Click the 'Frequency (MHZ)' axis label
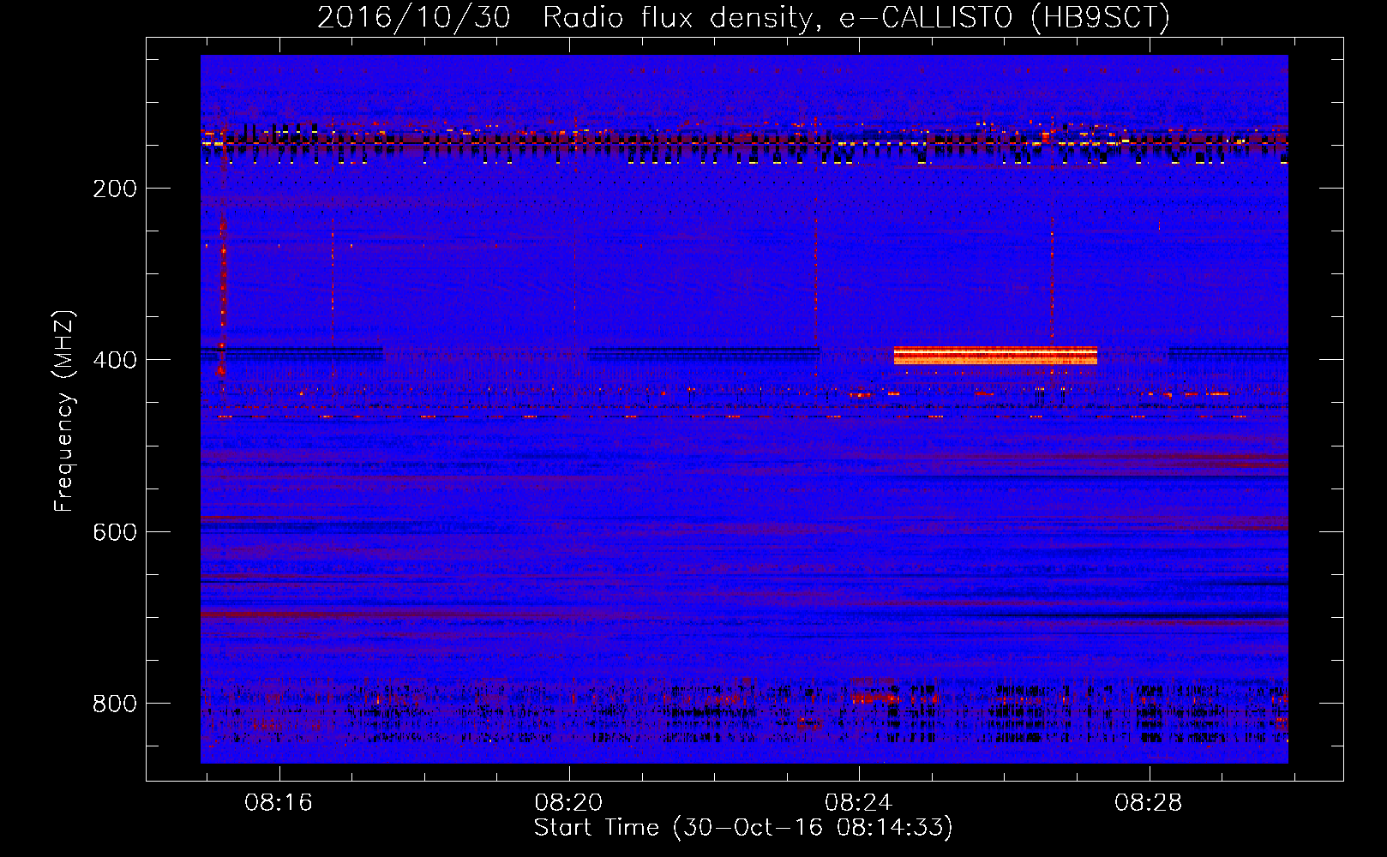The width and height of the screenshot is (1387, 857). 64,411
